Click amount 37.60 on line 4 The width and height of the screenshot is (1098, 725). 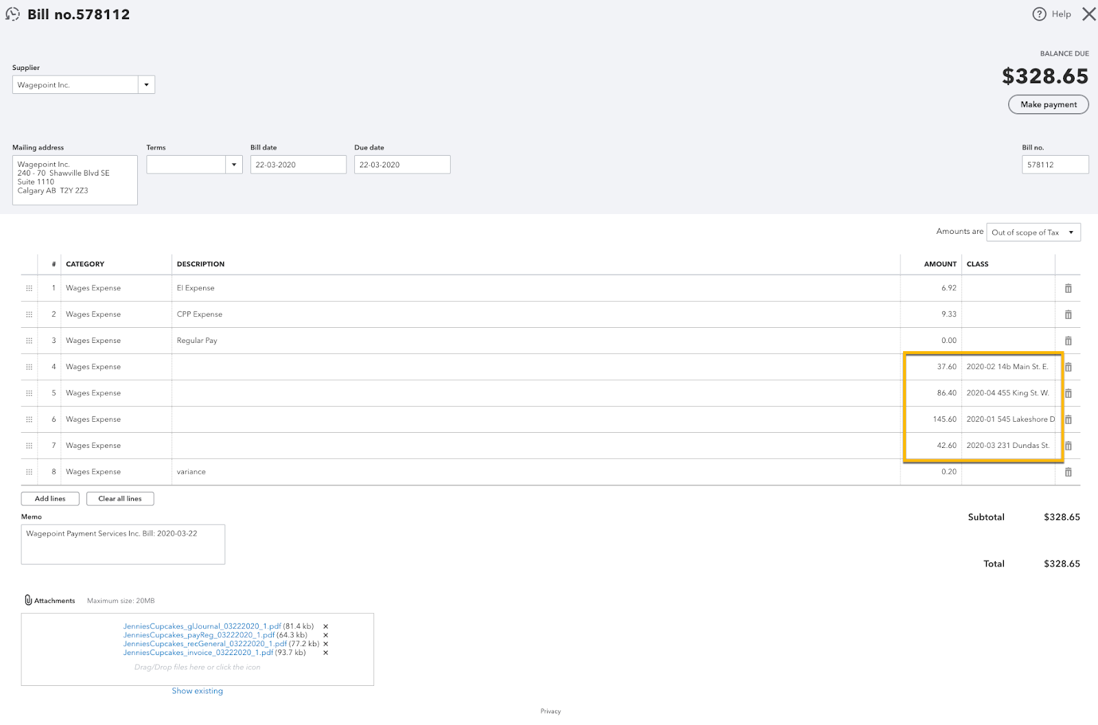(946, 367)
